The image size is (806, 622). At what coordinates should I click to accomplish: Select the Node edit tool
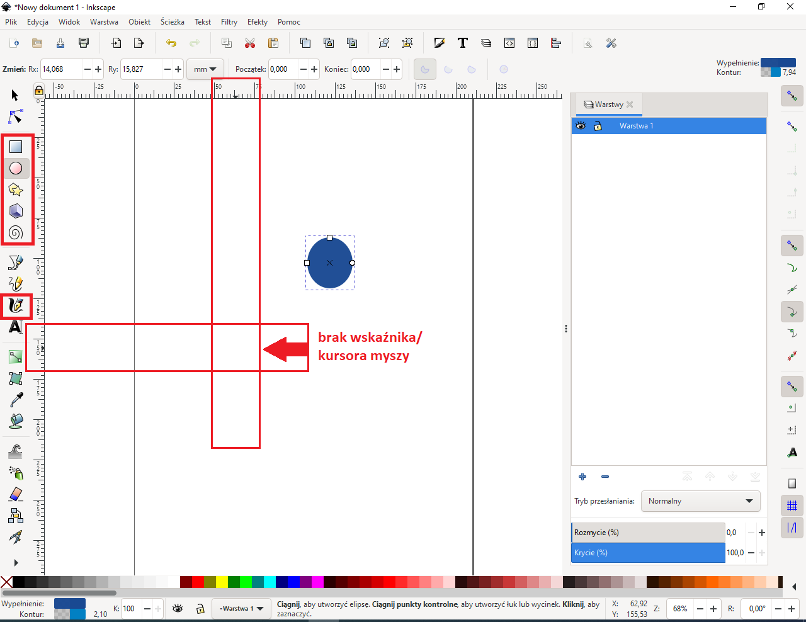pos(16,117)
